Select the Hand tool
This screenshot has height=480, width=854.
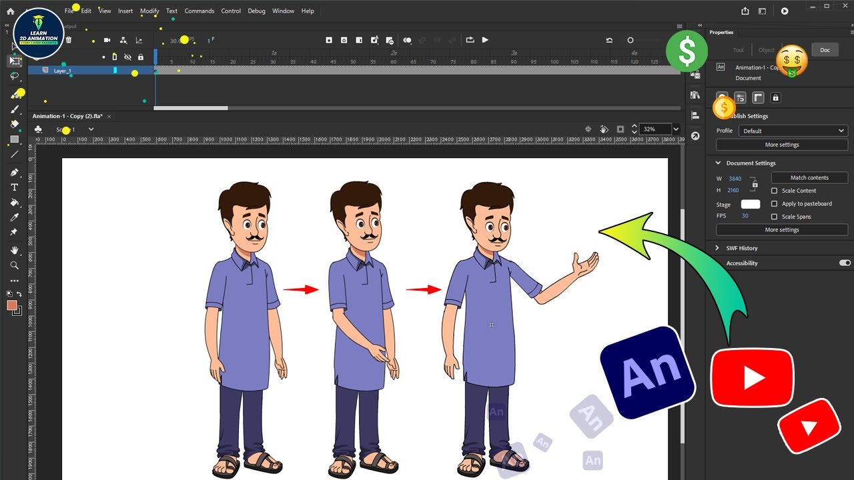coord(15,250)
